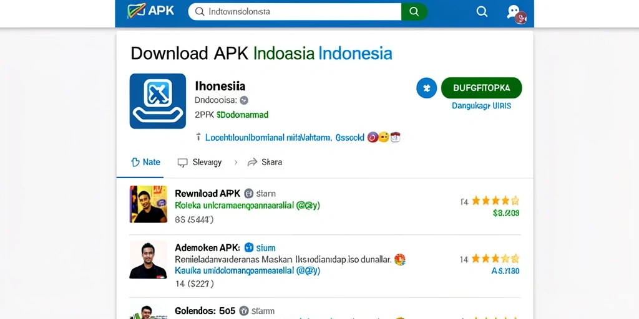The image size is (639, 319).
Task: Open the chat bubble profile icon
Action: 516,14
